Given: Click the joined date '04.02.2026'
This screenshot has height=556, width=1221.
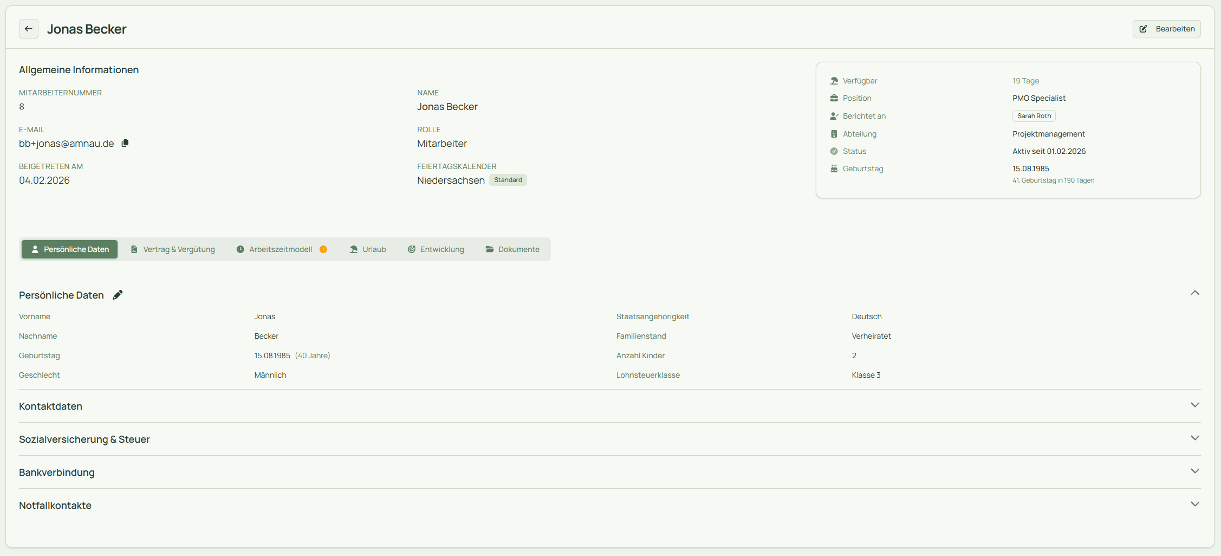Looking at the screenshot, I should tap(44, 180).
